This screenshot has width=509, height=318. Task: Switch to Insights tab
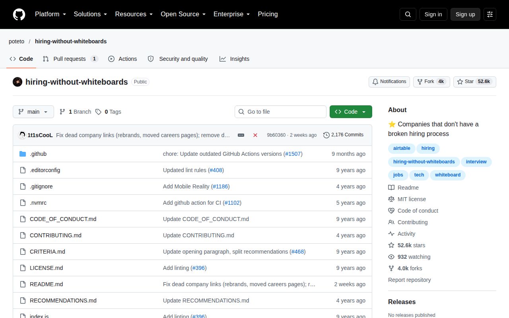click(234, 59)
